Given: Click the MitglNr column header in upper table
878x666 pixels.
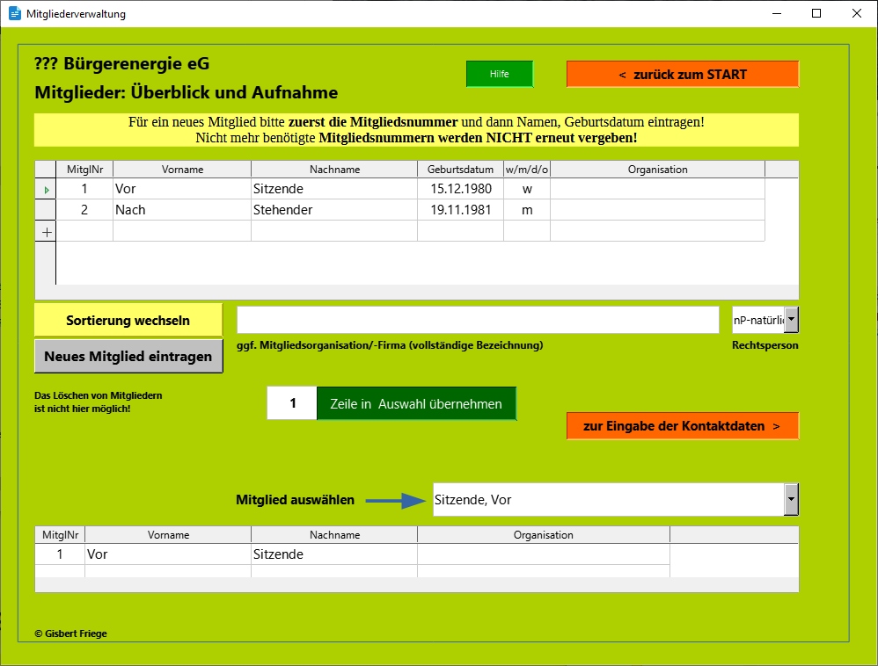Looking at the screenshot, I should pyautogui.click(x=84, y=170).
